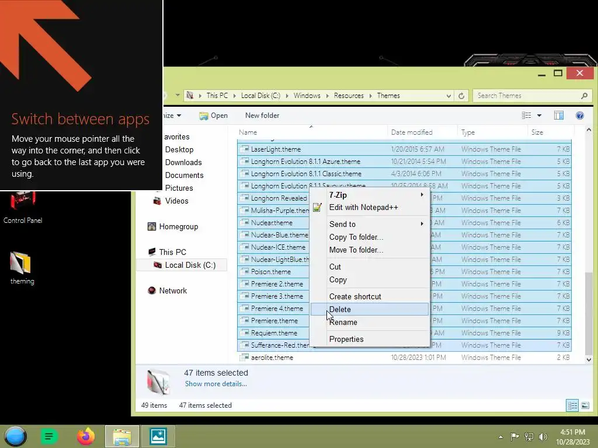Select Cut in the context menu
Screen dimensions: 598x448
(369, 267)
